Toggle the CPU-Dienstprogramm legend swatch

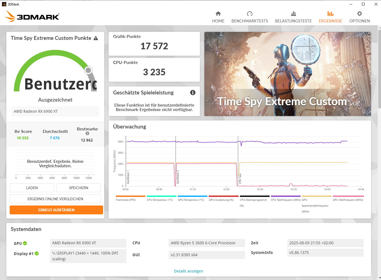tap(255, 196)
